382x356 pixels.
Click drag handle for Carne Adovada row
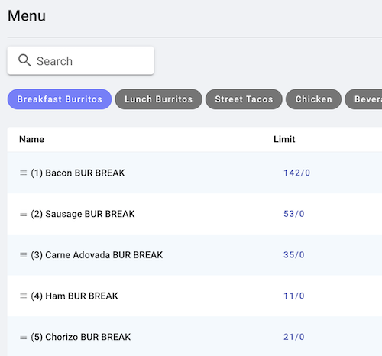[24, 255]
